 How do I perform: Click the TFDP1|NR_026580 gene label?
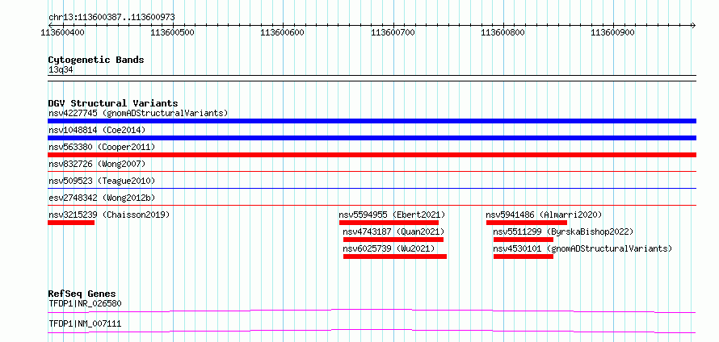(85, 303)
